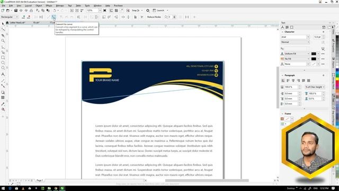Click the Undo arrow icon
The image size is (339, 191).
(55, 11)
